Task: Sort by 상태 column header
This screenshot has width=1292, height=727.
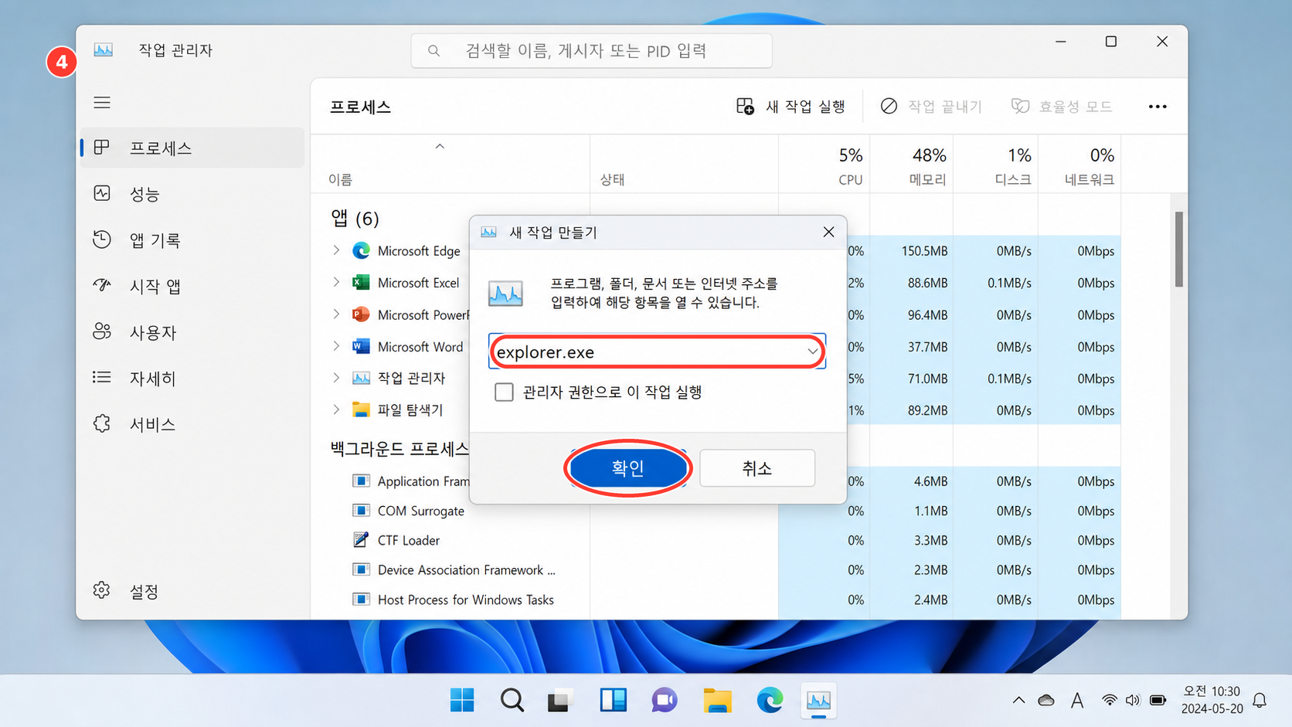Action: click(x=684, y=165)
